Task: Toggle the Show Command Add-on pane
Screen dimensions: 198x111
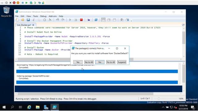Action: coord(127,20)
